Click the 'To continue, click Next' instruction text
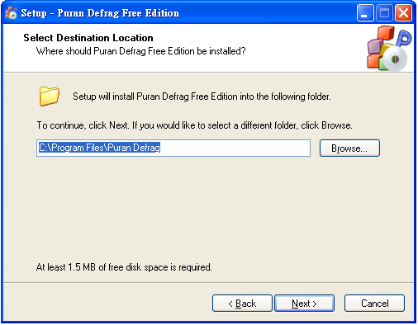Image resolution: width=418 pixels, height=325 pixels. [x=194, y=125]
